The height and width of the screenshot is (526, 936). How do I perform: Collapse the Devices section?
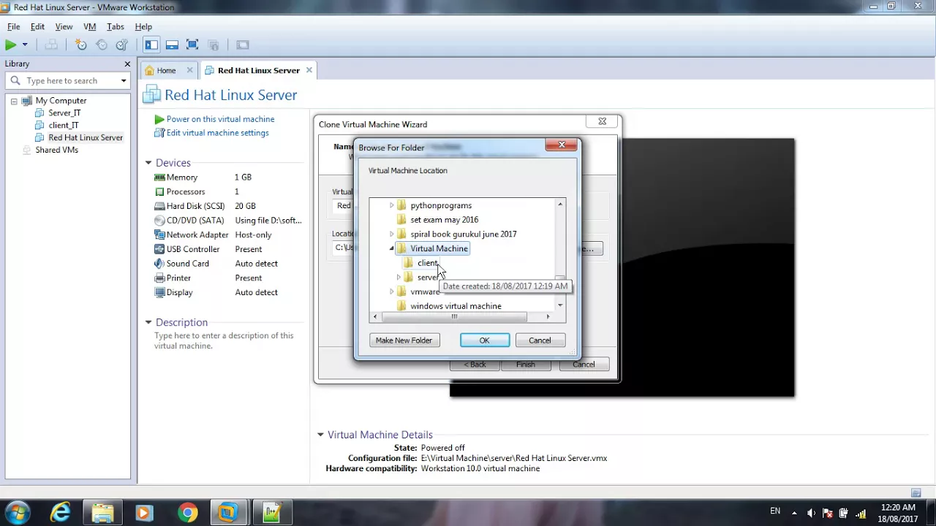click(x=148, y=163)
